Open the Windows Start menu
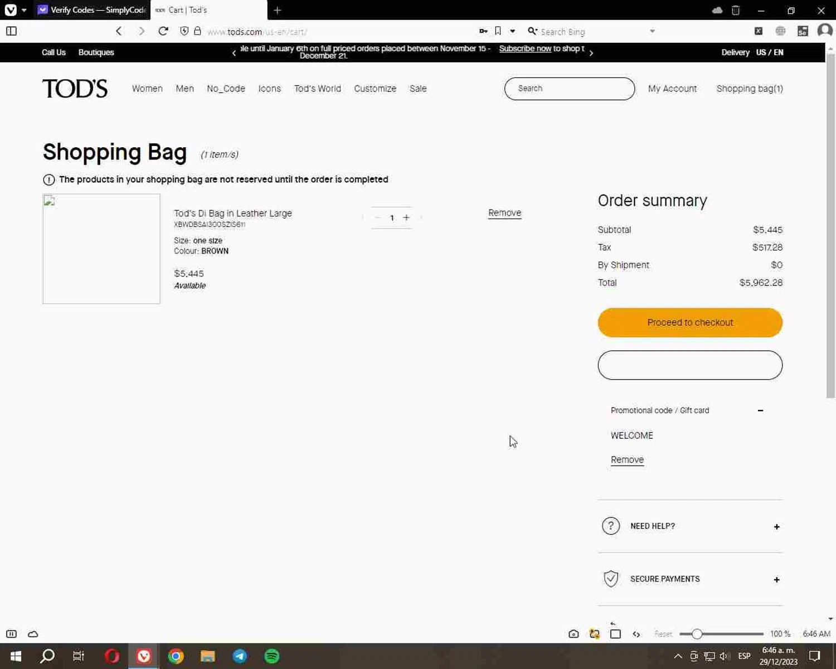Screen dimensions: 836x669 pyautogui.click(x=16, y=656)
